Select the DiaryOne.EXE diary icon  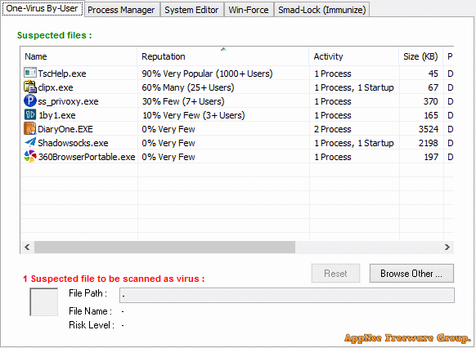[x=30, y=128]
